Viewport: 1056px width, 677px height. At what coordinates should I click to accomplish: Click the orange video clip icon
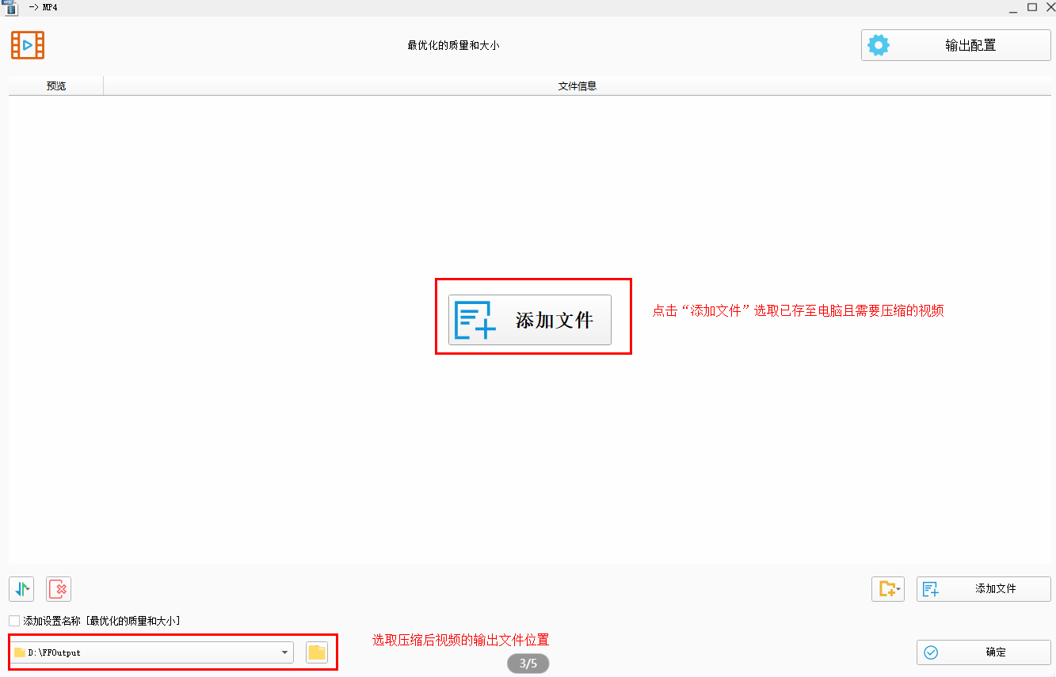coord(28,45)
